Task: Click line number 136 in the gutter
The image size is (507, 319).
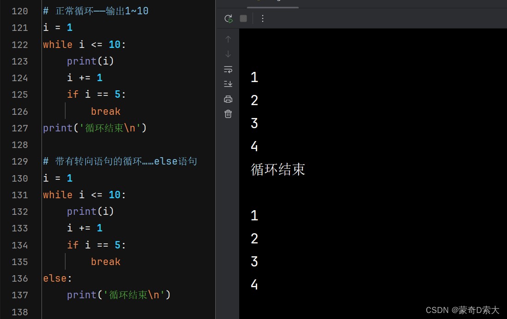Action: click(20, 278)
